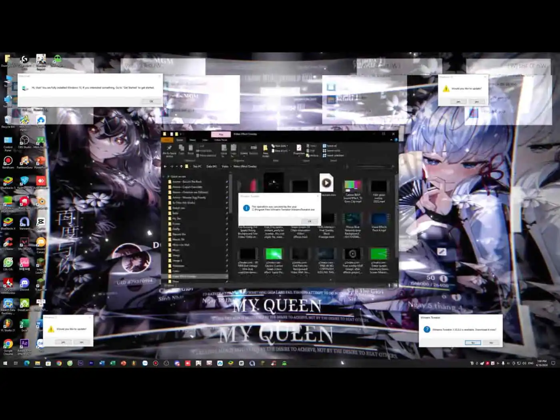Open Properties in the Explorer ribbon

(299, 150)
